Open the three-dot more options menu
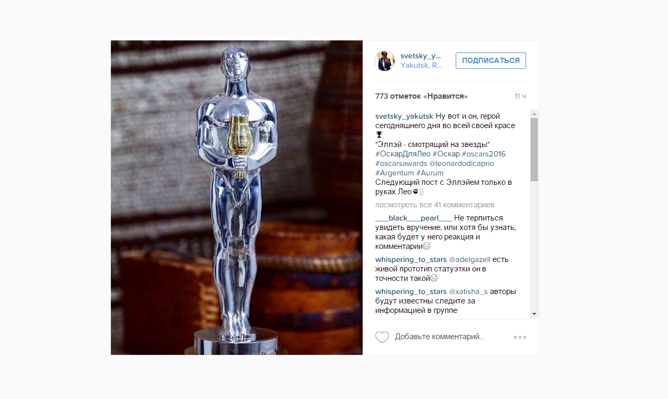 point(520,337)
